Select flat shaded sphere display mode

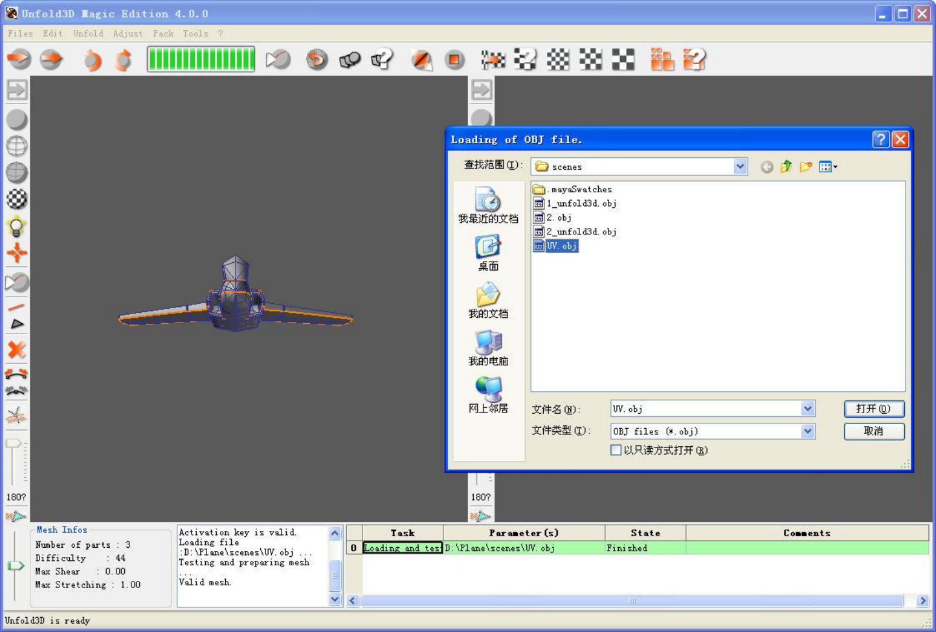pos(17,120)
